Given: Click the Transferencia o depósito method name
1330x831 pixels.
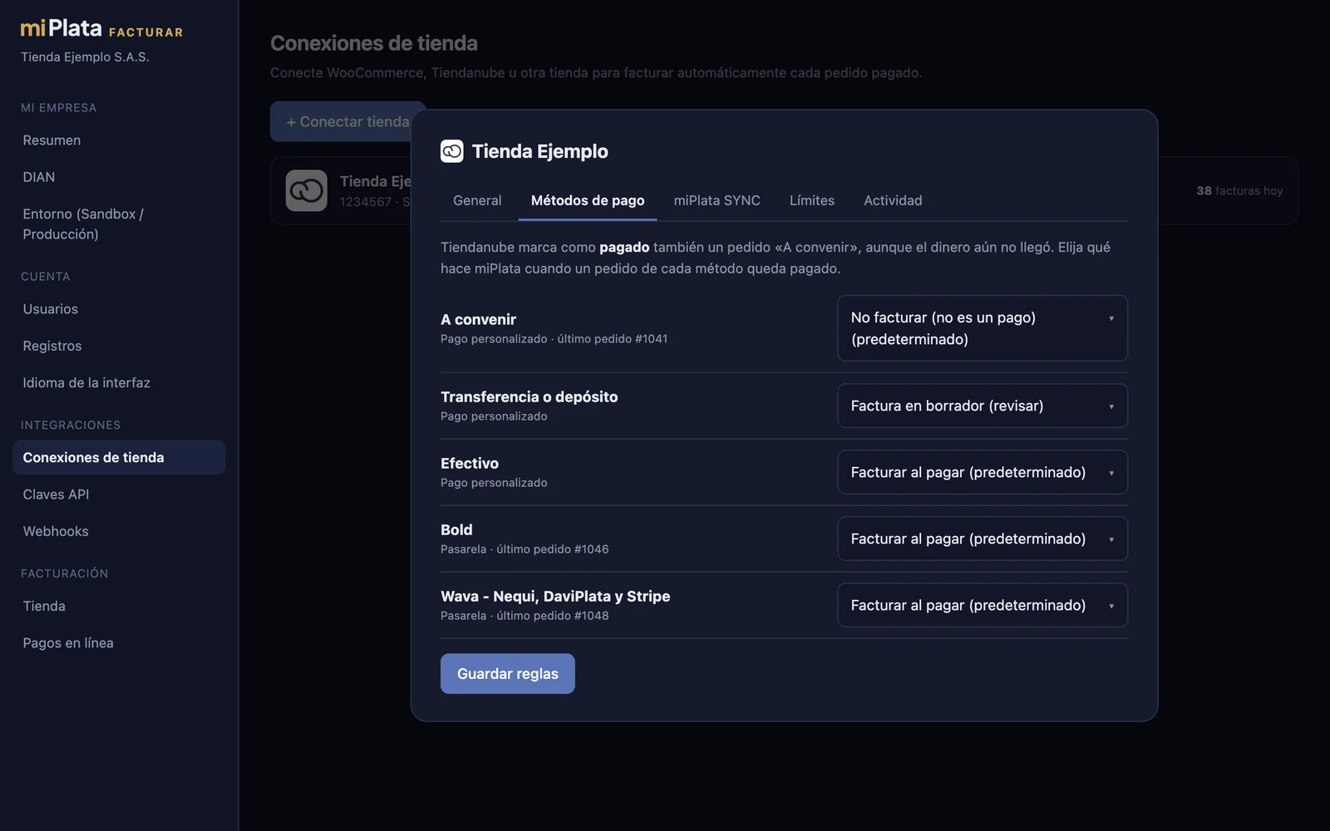Looking at the screenshot, I should pos(530,397).
